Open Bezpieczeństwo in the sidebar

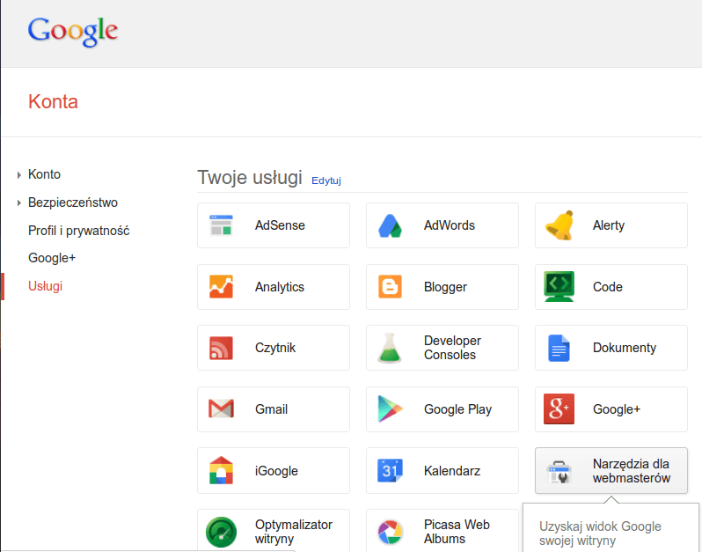click(x=73, y=202)
